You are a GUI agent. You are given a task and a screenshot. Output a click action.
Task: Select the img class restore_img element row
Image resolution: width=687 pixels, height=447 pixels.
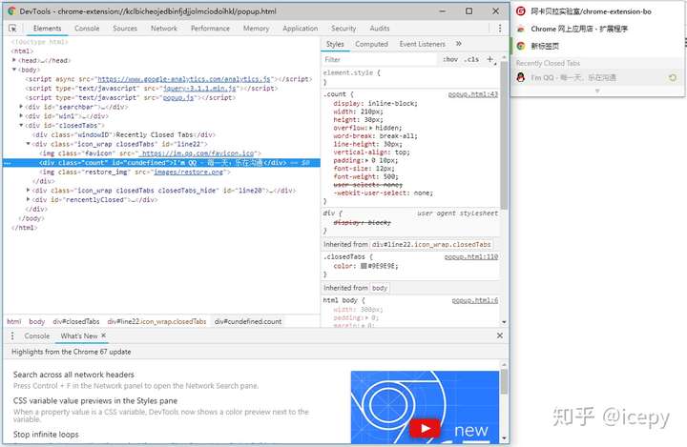(x=135, y=173)
